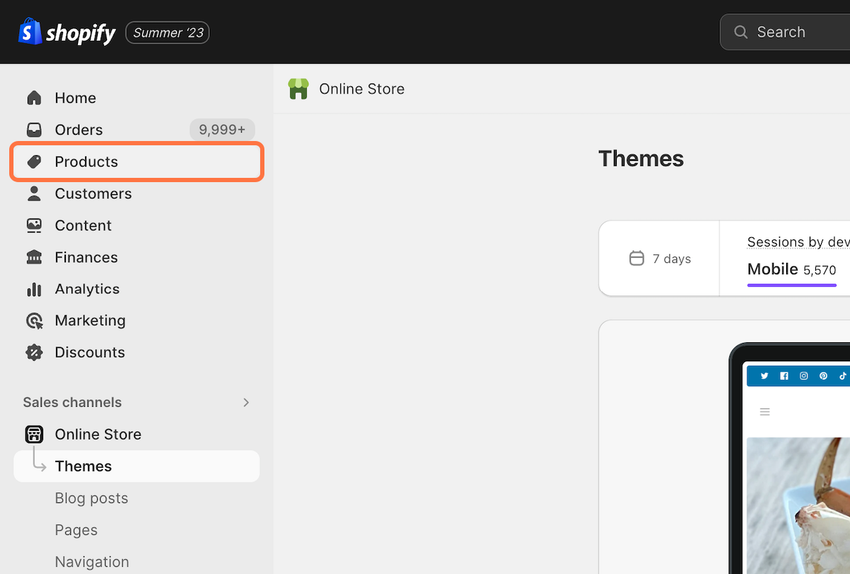
Task: Open Navigation submenu item
Action: [x=92, y=562]
